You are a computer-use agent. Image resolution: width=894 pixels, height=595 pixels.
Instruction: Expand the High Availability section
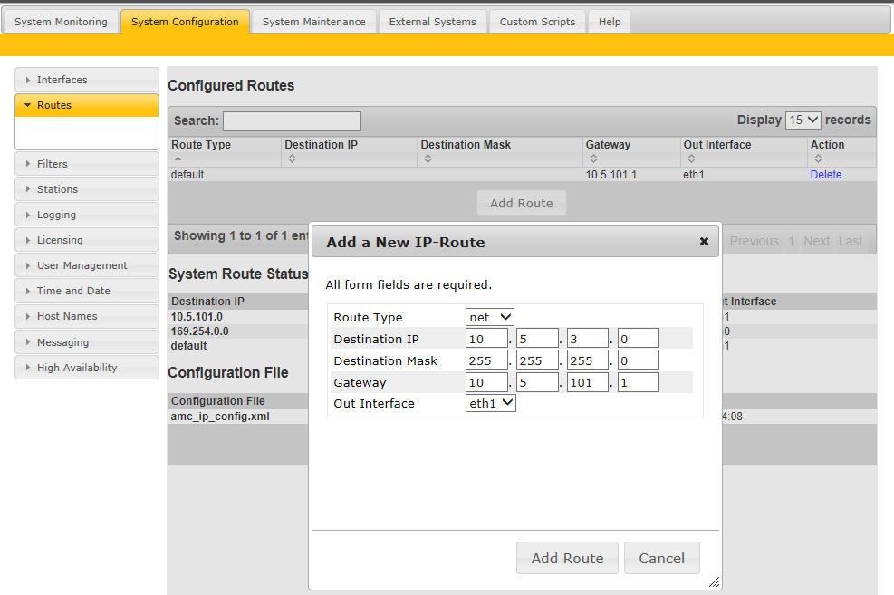coord(87,368)
